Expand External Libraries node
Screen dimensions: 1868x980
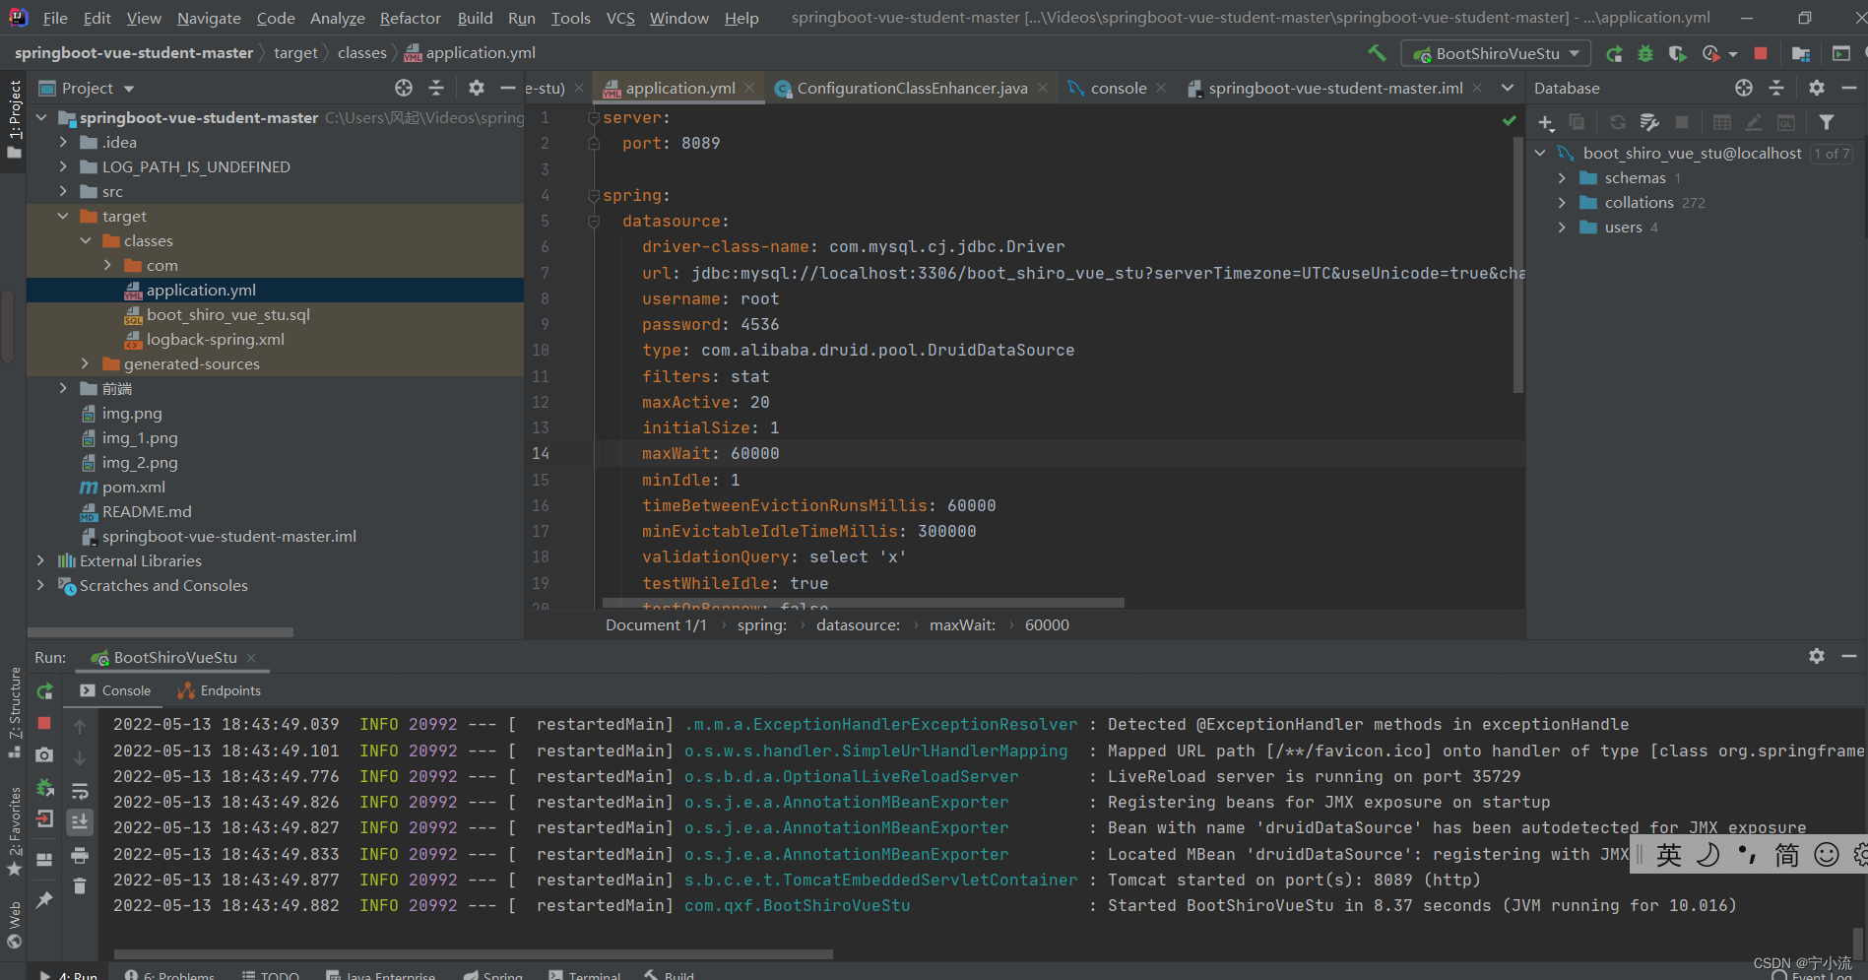coord(40,560)
